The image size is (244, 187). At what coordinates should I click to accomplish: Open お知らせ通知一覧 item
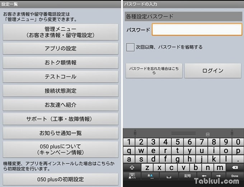(x=61, y=133)
